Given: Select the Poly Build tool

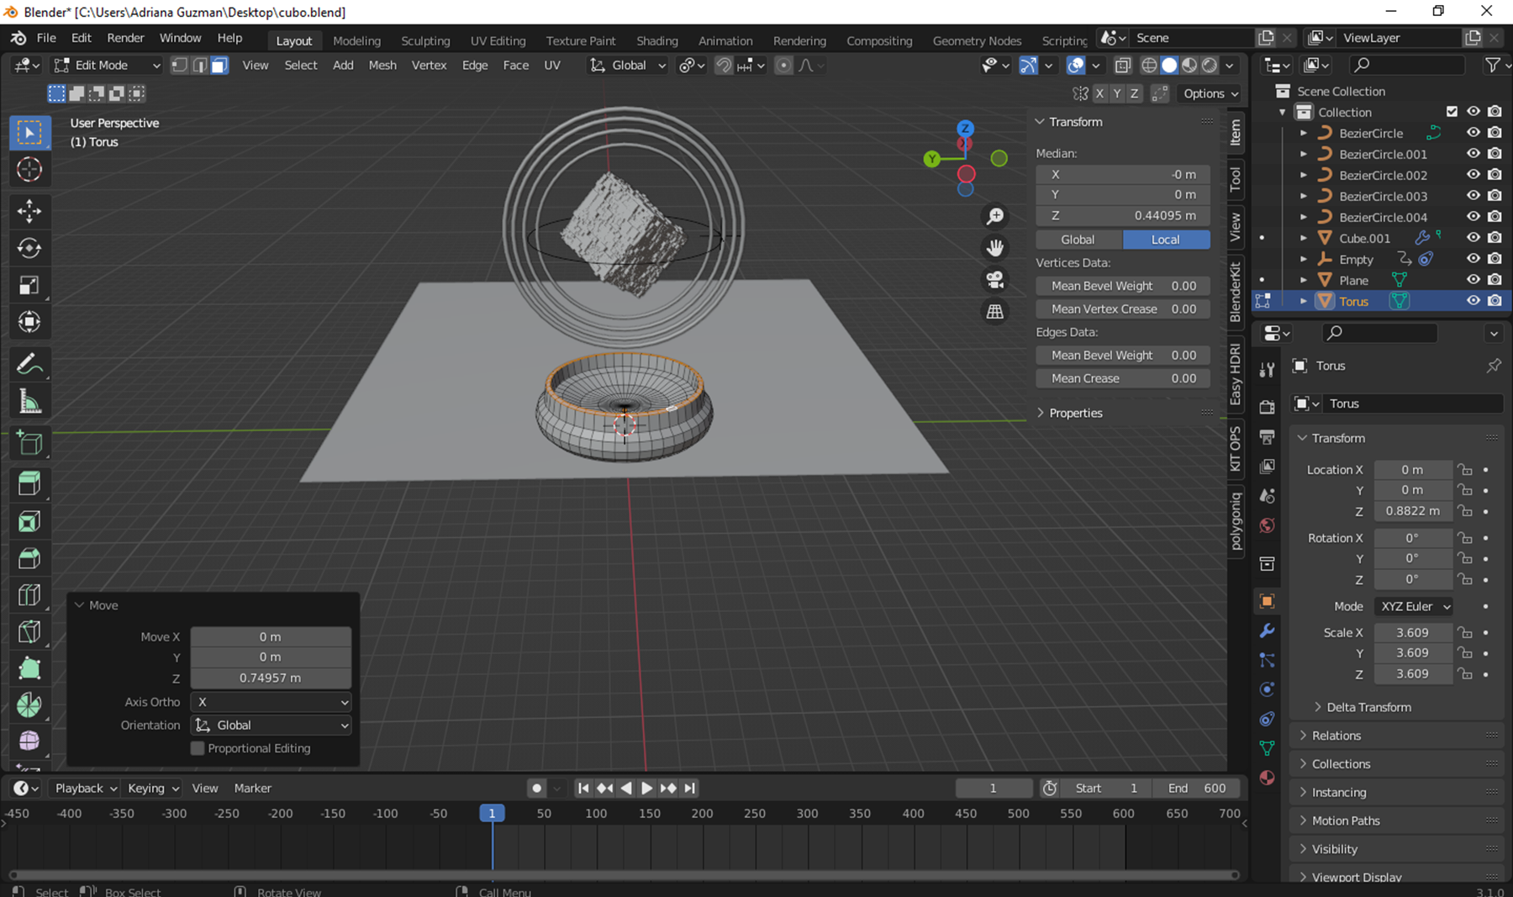Looking at the screenshot, I should pos(29,669).
